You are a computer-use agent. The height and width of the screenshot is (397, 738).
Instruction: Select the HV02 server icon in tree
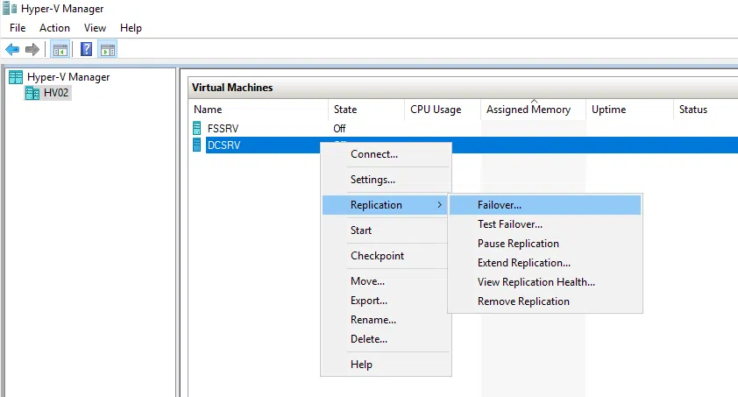coord(32,93)
